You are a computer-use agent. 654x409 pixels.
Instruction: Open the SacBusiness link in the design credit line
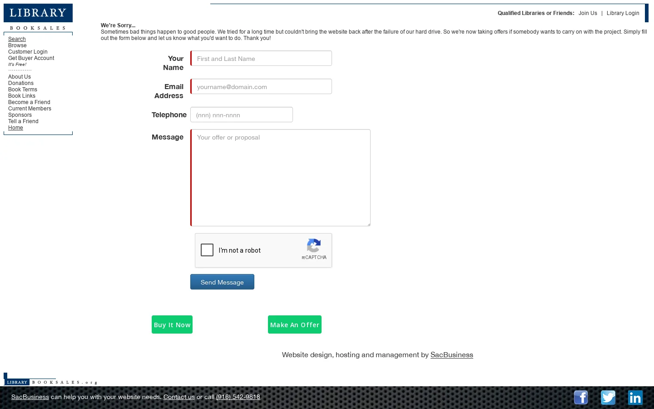coord(451,355)
